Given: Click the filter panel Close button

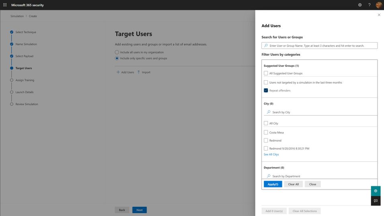Looking at the screenshot, I should 313,184.
